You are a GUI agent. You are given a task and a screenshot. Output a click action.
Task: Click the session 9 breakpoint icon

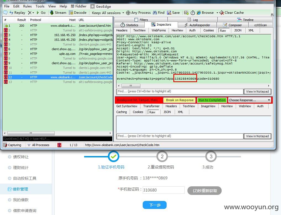tap(6, 63)
